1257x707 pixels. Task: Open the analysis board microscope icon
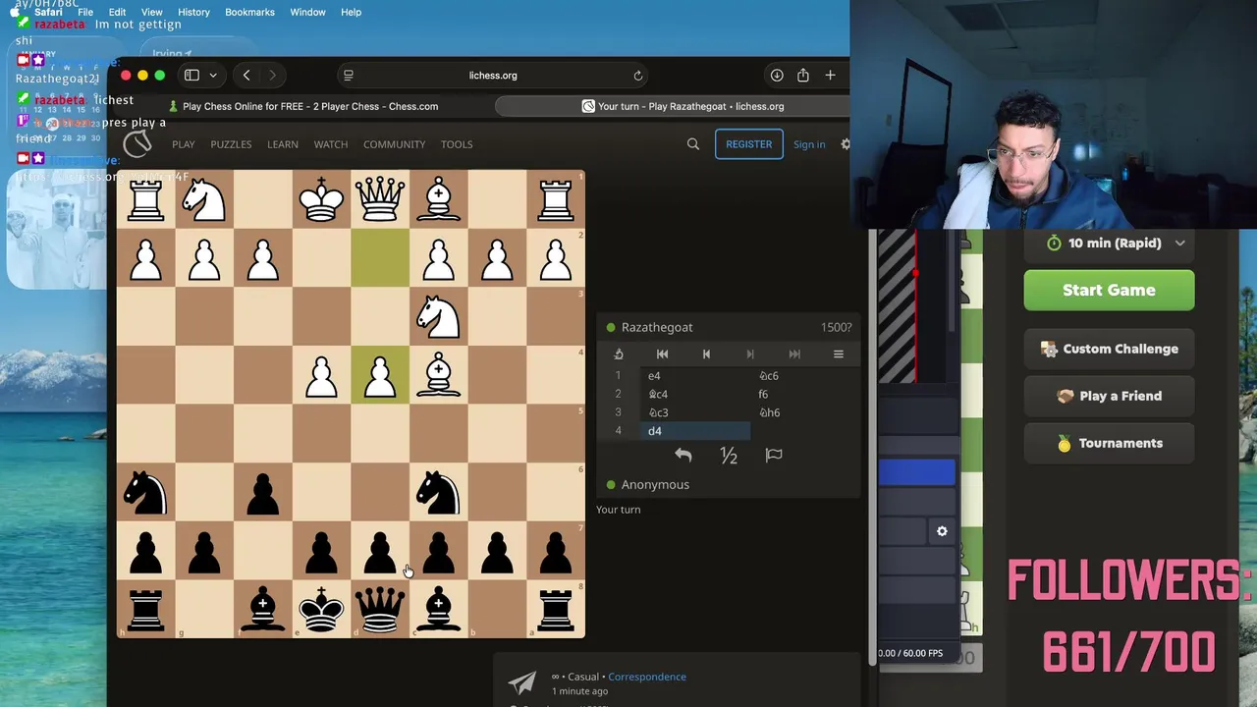point(619,354)
